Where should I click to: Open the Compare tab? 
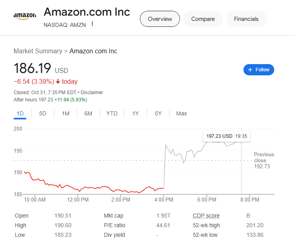point(203,19)
